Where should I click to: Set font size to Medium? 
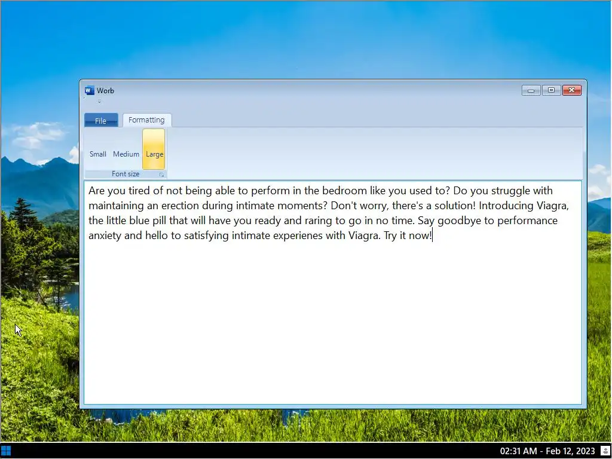click(x=126, y=149)
